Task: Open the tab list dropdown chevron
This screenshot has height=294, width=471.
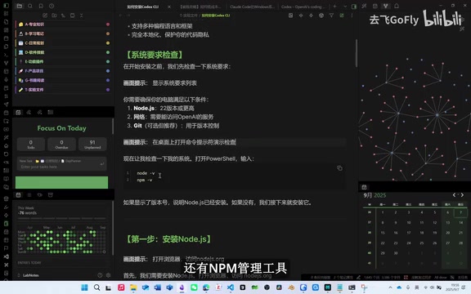Action: [x=345, y=7]
